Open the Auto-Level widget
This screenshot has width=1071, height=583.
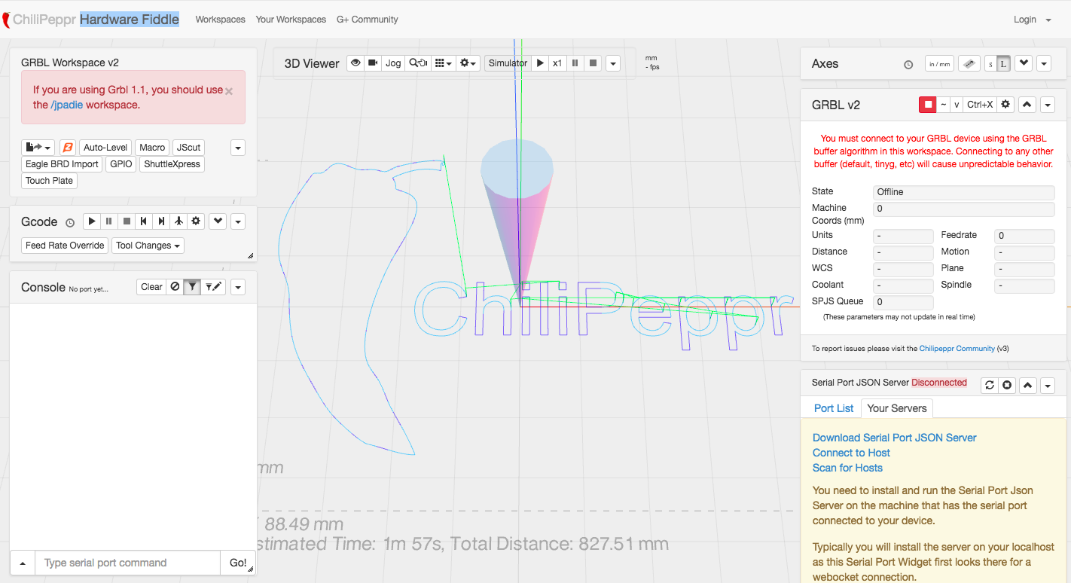tap(105, 148)
